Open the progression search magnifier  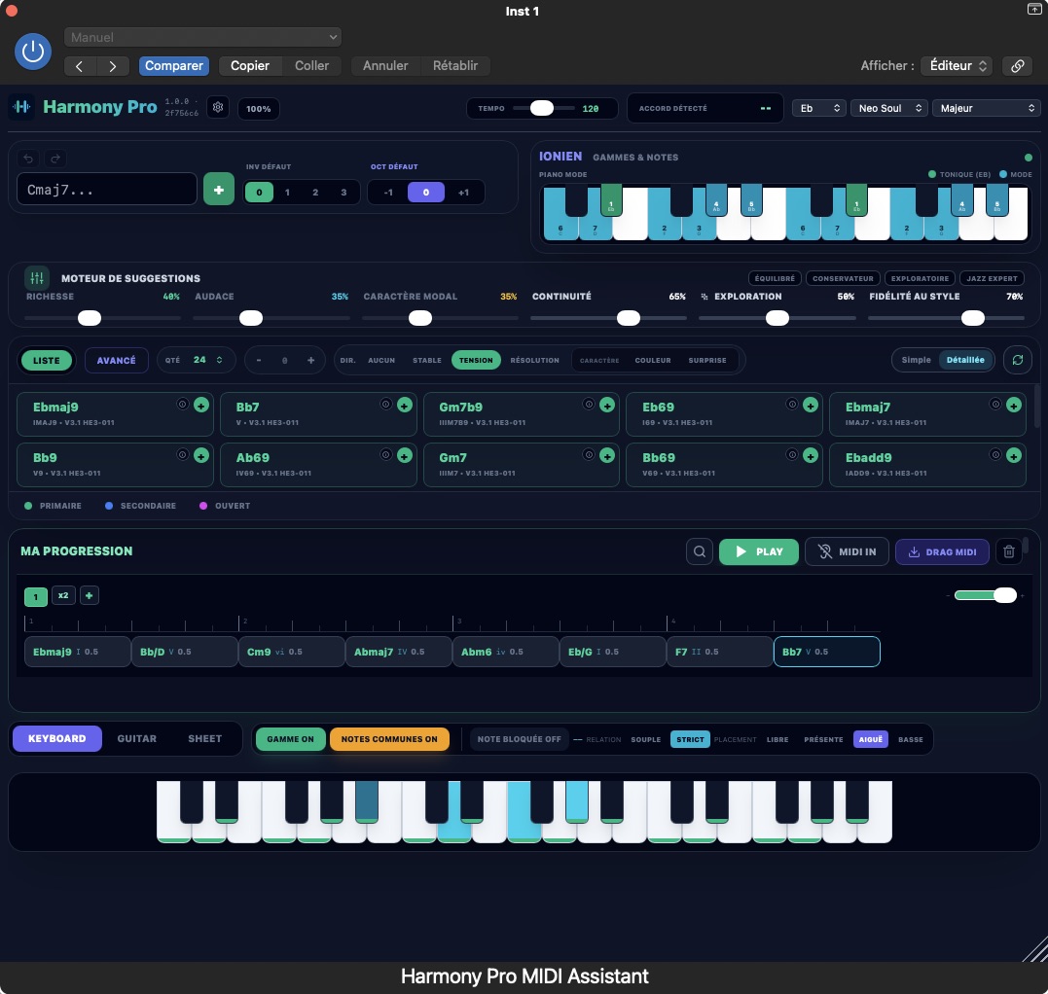click(699, 551)
